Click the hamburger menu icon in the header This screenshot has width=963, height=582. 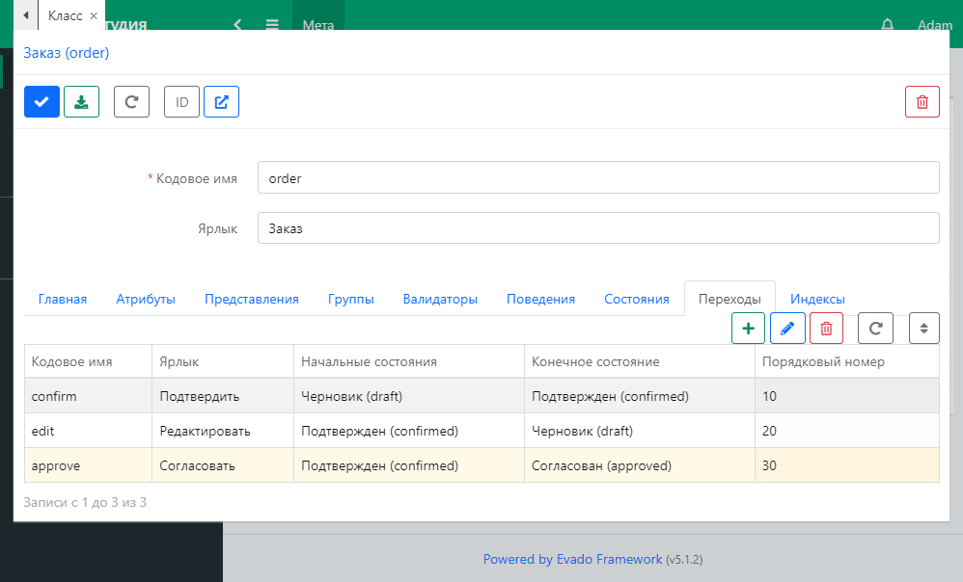(272, 24)
